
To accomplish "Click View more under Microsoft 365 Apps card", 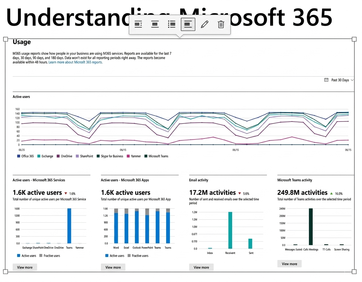I will point(113,267).
